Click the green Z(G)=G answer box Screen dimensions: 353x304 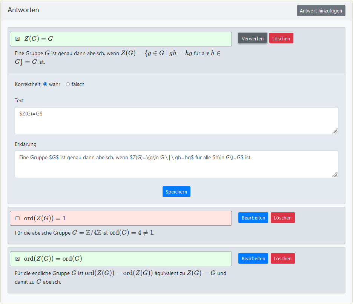tap(132, 39)
